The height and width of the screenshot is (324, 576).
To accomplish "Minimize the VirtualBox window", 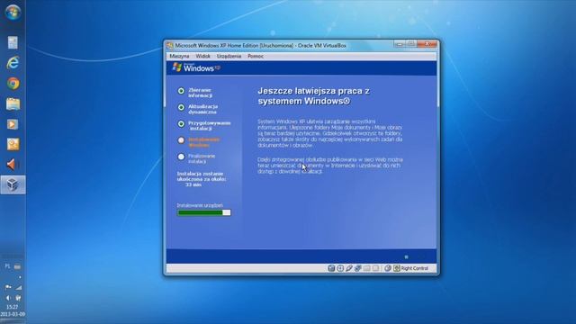I will tap(400, 44).
